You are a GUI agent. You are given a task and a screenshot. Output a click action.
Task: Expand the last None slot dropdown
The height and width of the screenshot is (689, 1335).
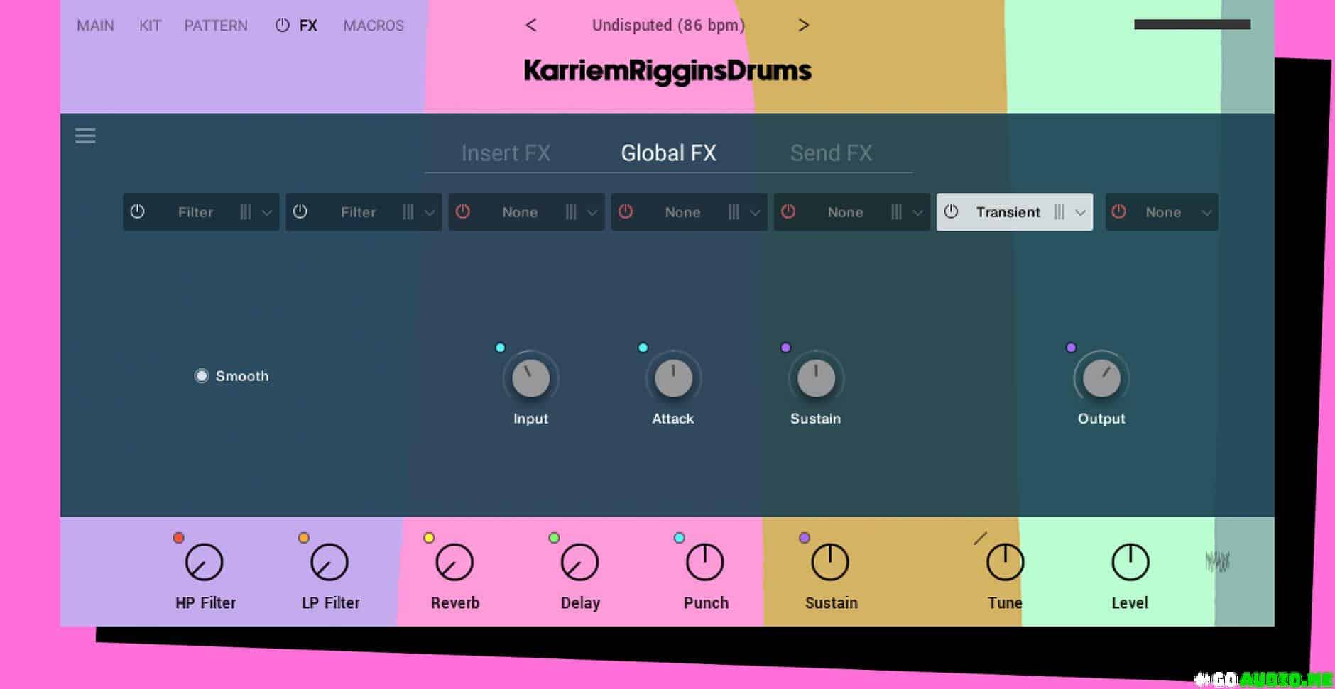(x=1206, y=213)
